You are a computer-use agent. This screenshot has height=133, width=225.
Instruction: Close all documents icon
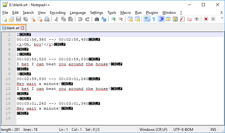(x=40, y=19)
